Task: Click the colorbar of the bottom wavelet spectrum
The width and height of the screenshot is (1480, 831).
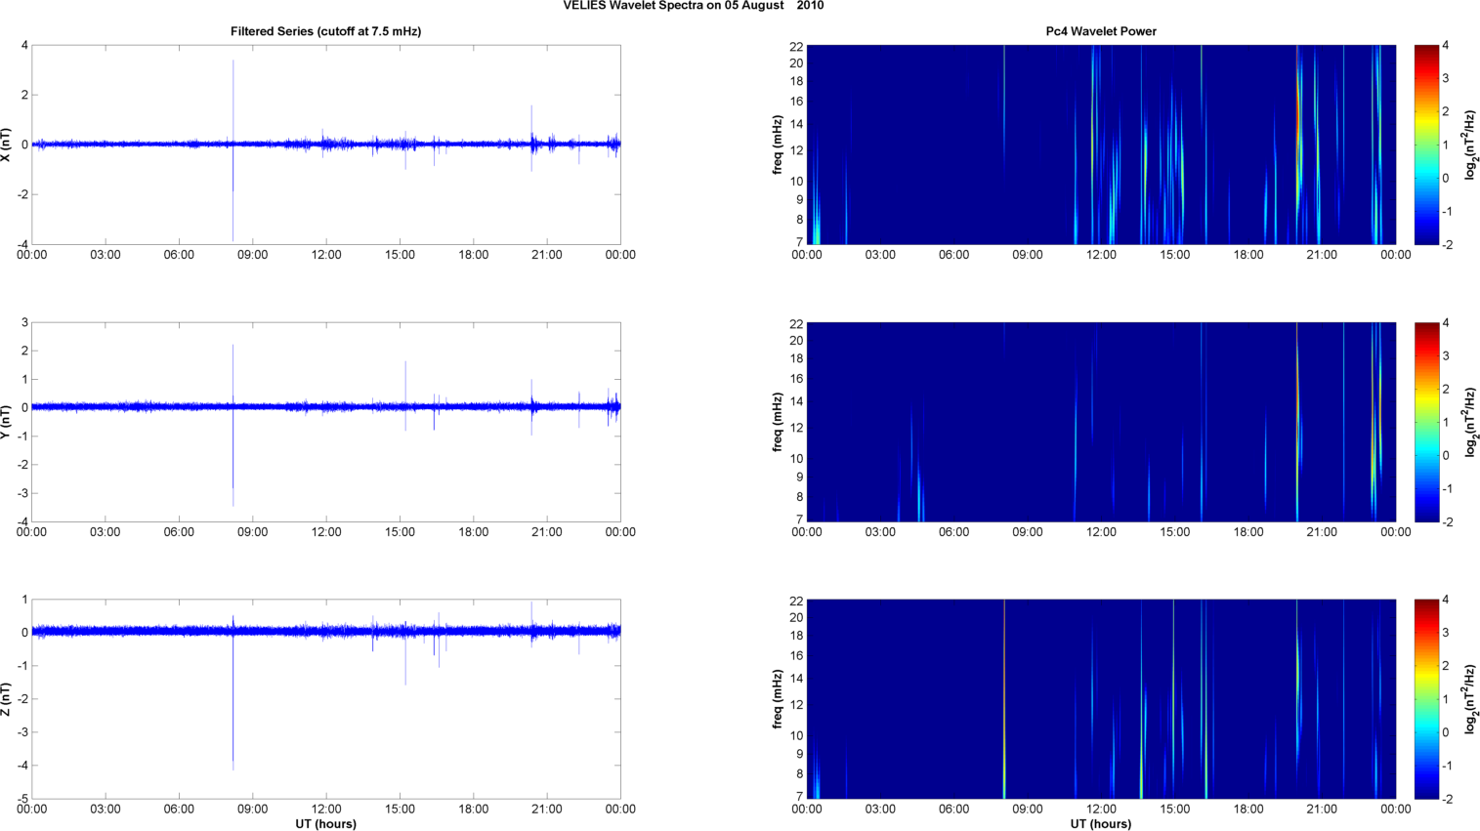Action: [x=1426, y=699]
